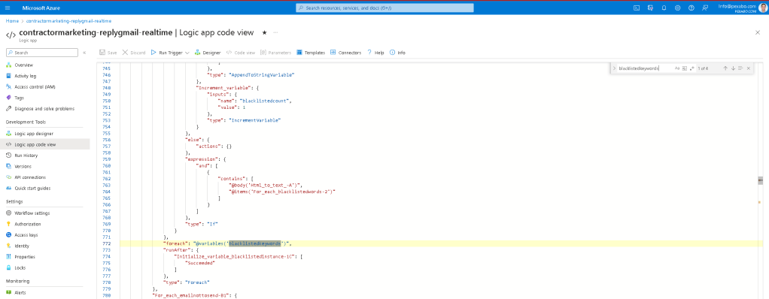Click the highlighted blacklistedkeywords text on line 772
Image resolution: width=769 pixels, height=299 pixels.
[255, 243]
